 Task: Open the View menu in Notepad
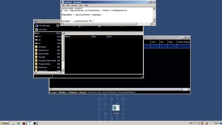[x=80, y=5]
